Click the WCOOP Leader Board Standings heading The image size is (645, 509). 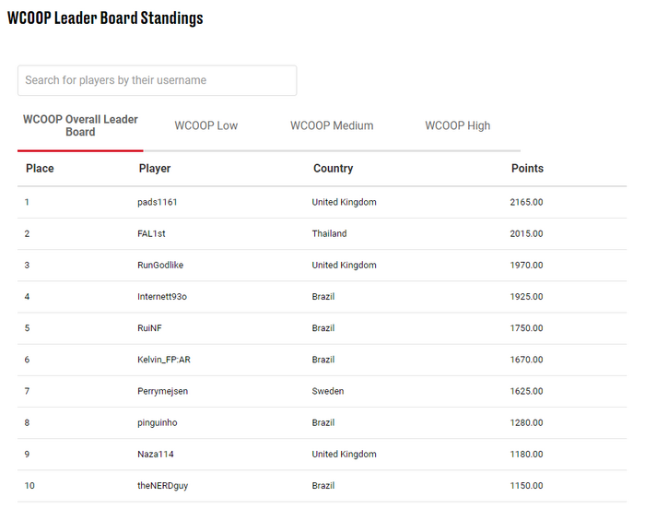pos(105,18)
